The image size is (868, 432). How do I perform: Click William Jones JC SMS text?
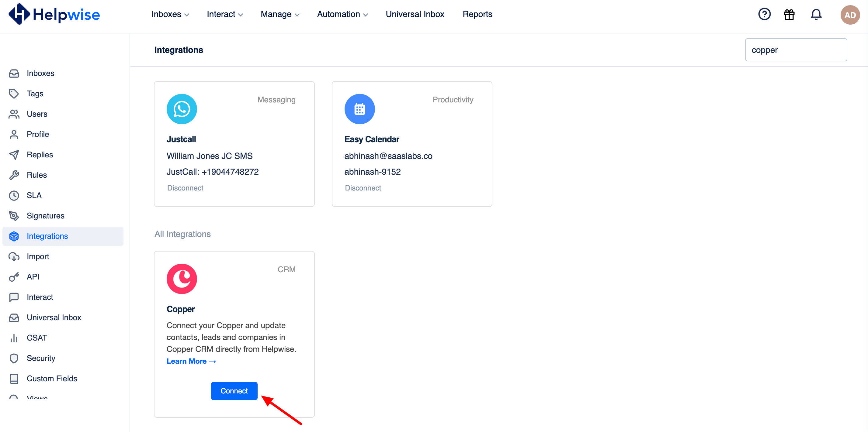coord(209,156)
